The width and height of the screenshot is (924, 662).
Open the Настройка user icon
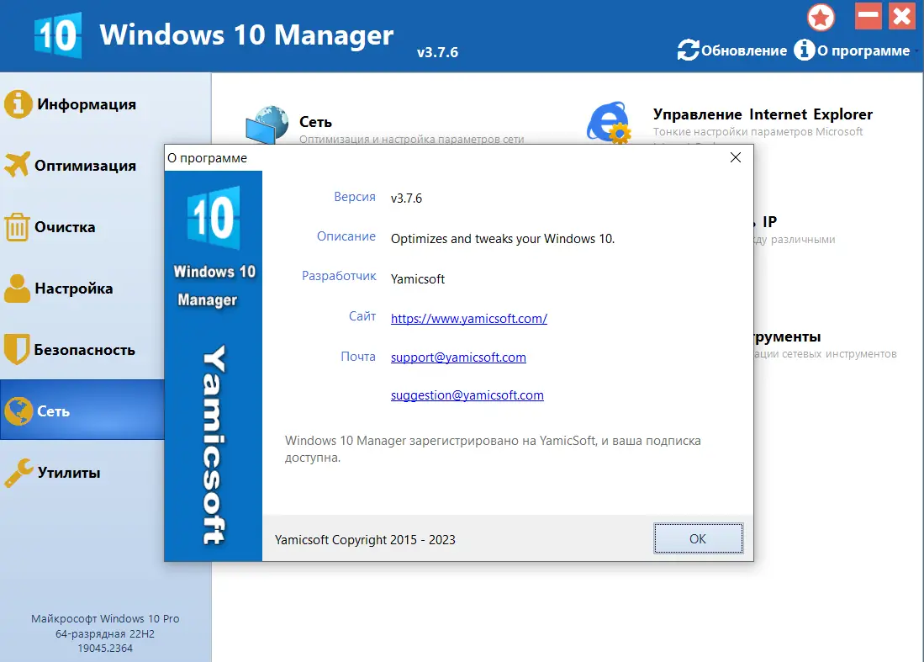pos(18,288)
